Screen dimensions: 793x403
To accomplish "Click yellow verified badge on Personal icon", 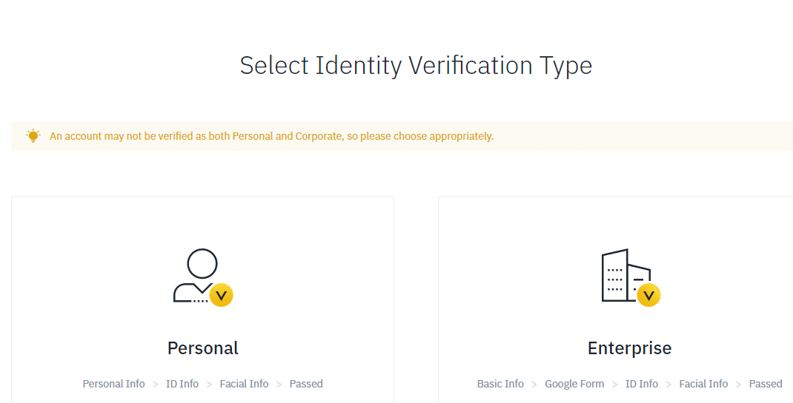I will [x=221, y=296].
